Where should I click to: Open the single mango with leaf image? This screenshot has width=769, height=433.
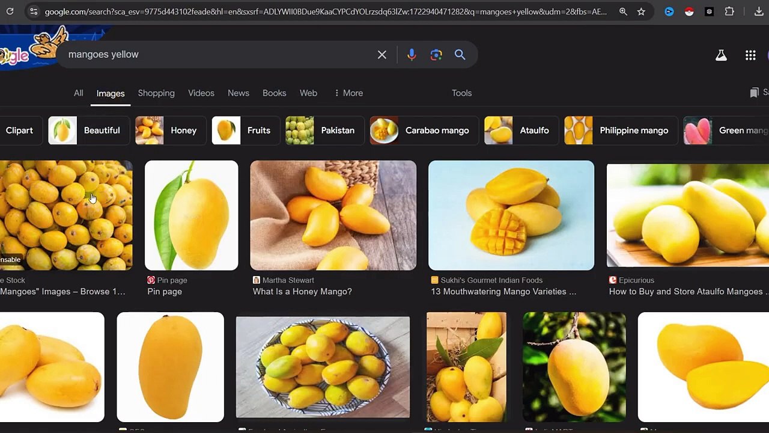pyautogui.click(x=192, y=215)
